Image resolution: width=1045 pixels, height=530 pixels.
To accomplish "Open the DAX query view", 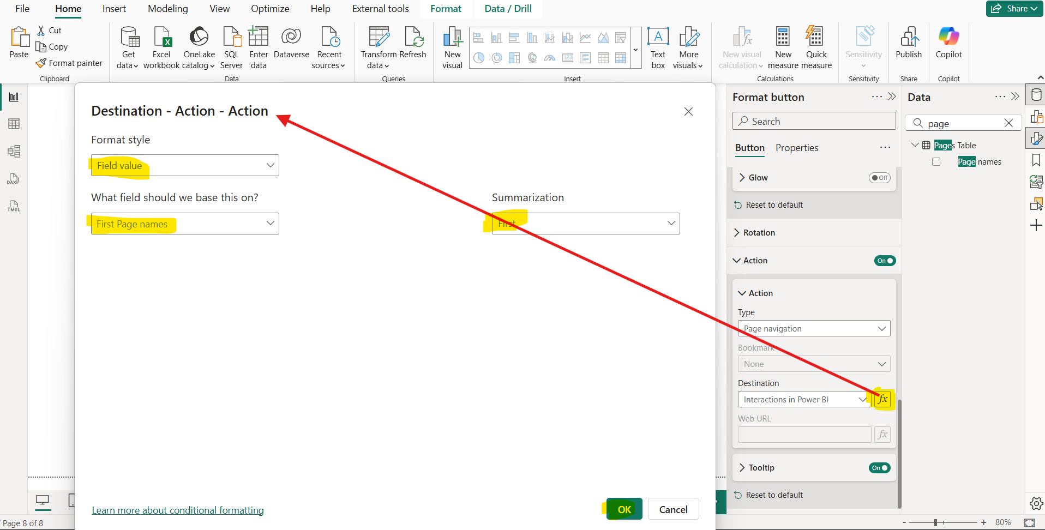I will (x=13, y=179).
